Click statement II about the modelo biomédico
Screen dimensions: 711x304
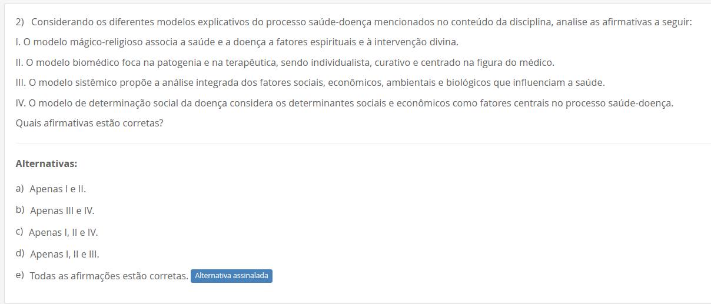click(x=285, y=62)
